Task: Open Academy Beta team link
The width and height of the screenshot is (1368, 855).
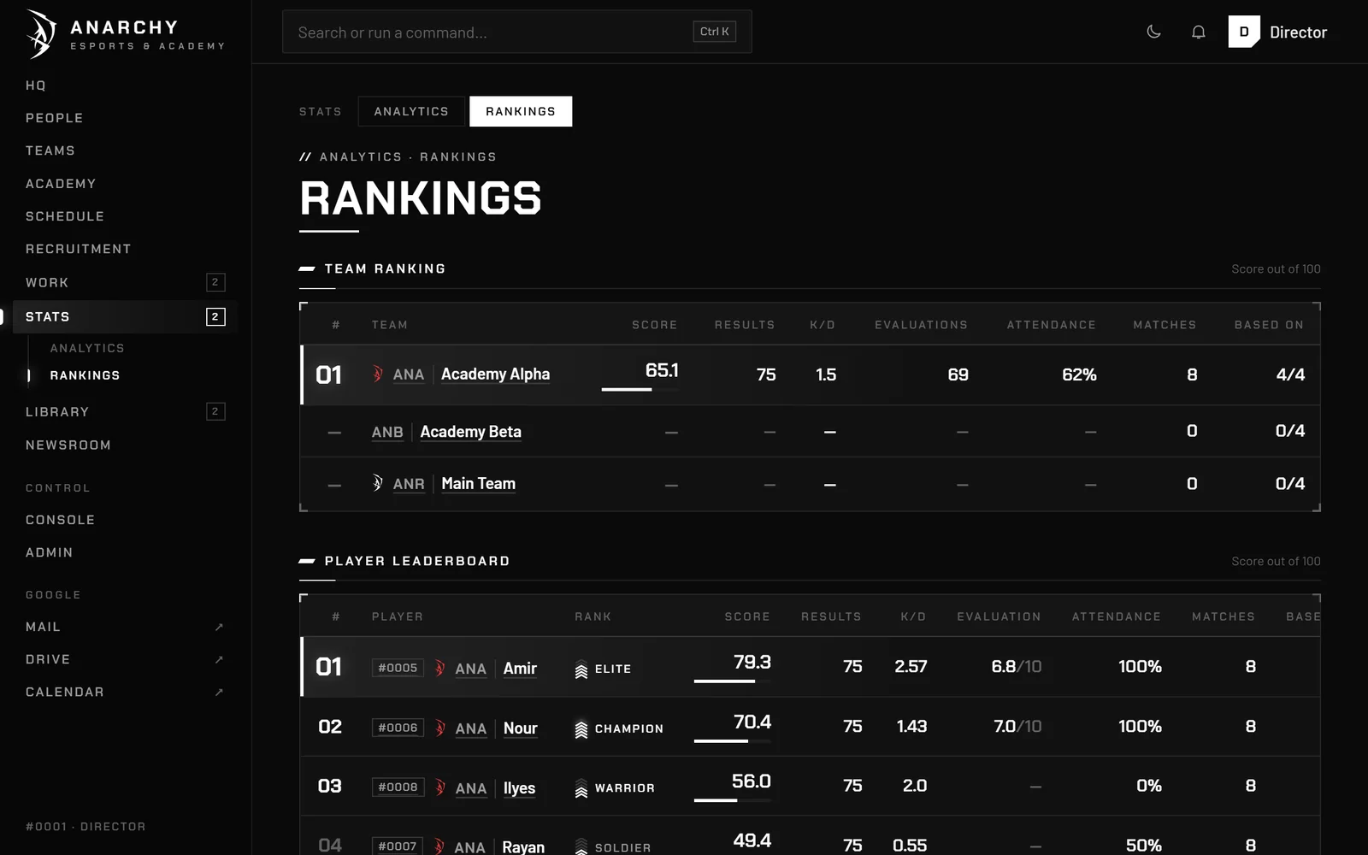Action: coord(470,432)
